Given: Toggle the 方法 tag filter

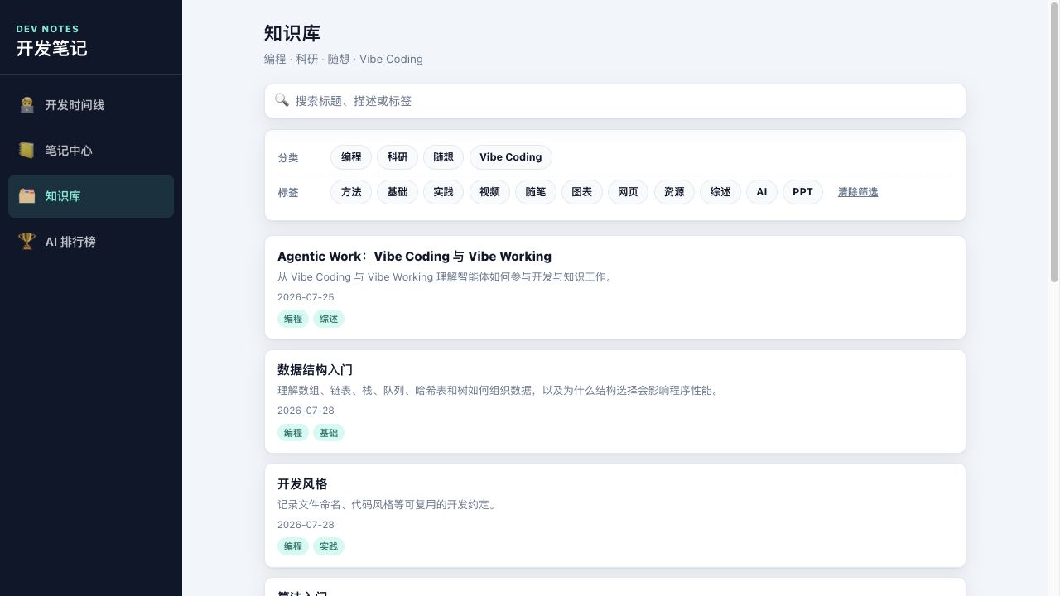Looking at the screenshot, I should [351, 192].
